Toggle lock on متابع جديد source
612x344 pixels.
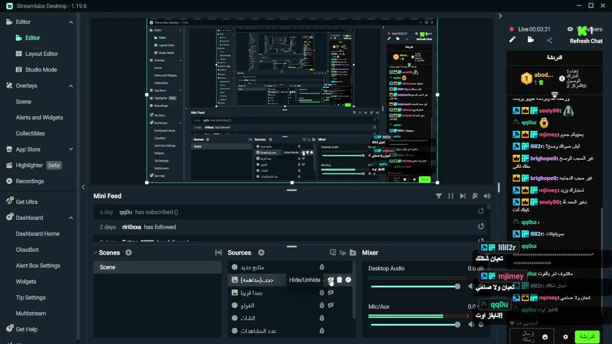[x=322, y=267]
